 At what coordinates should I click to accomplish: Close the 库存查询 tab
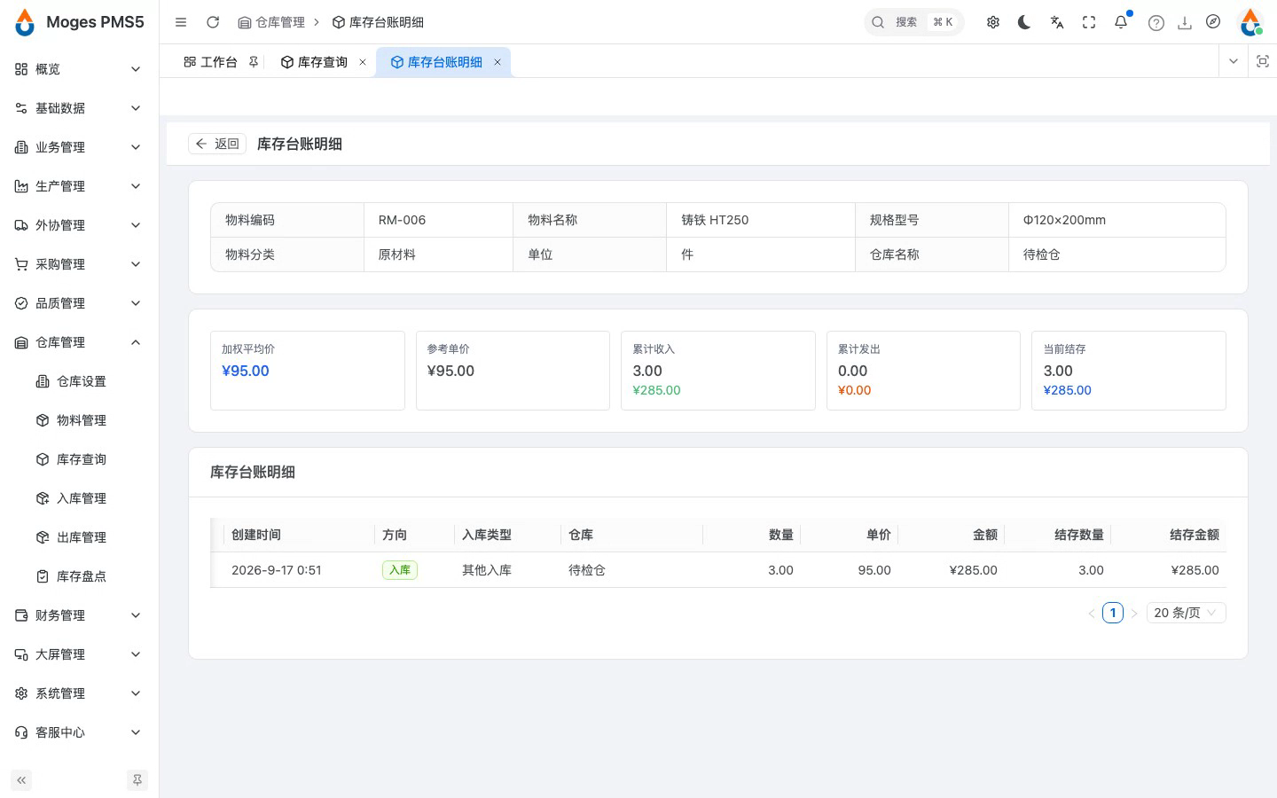coord(363,62)
